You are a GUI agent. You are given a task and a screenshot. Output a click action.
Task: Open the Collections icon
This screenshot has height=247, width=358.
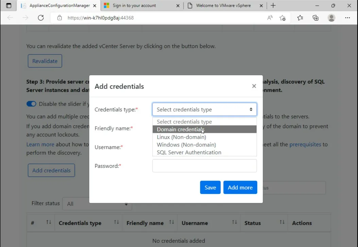pyautogui.click(x=316, y=18)
